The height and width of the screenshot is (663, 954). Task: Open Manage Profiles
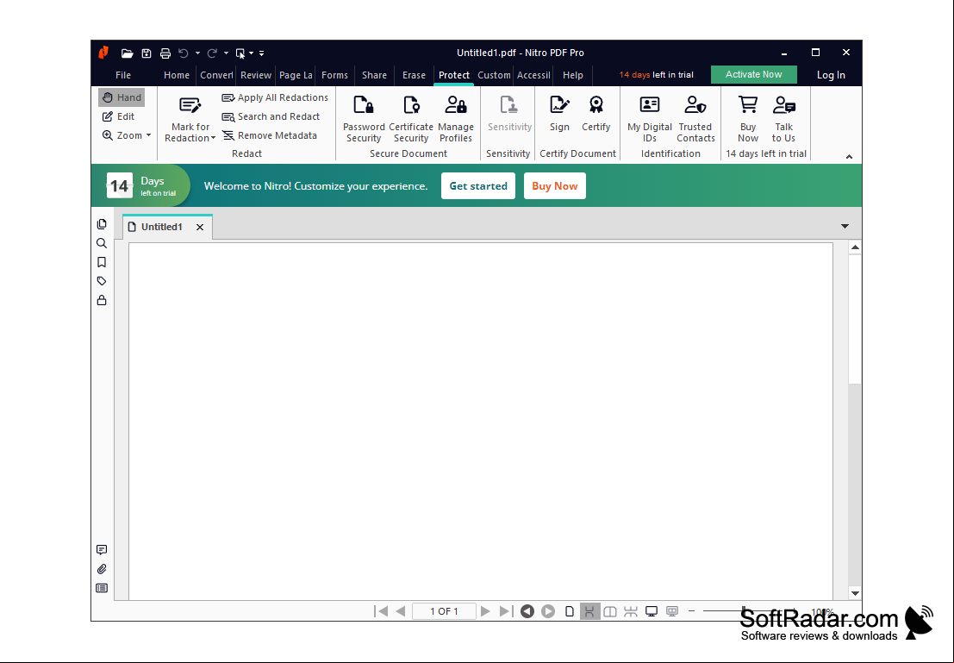(456, 119)
